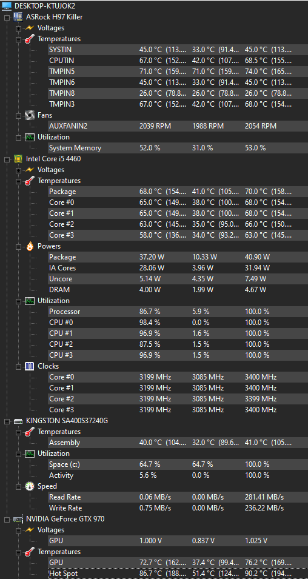The height and width of the screenshot is (579, 308).
Task: Click the 3399 MHz clock value
Action: 261,399
